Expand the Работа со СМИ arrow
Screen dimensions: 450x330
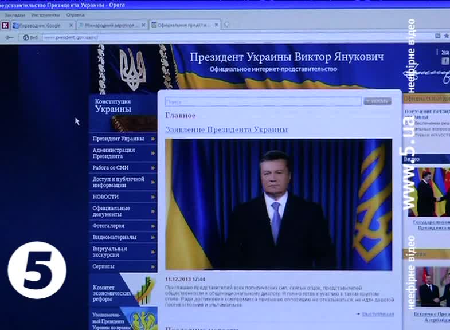[x=153, y=168]
